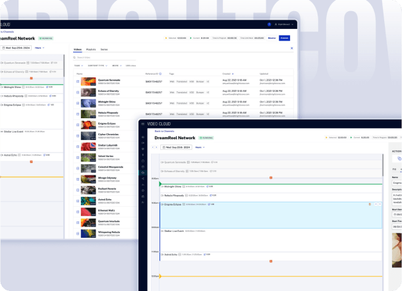Open the hamburger menu beside Video Cloud
The width and height of the screenshot is (402, 291).
click(x=143, y=123)
